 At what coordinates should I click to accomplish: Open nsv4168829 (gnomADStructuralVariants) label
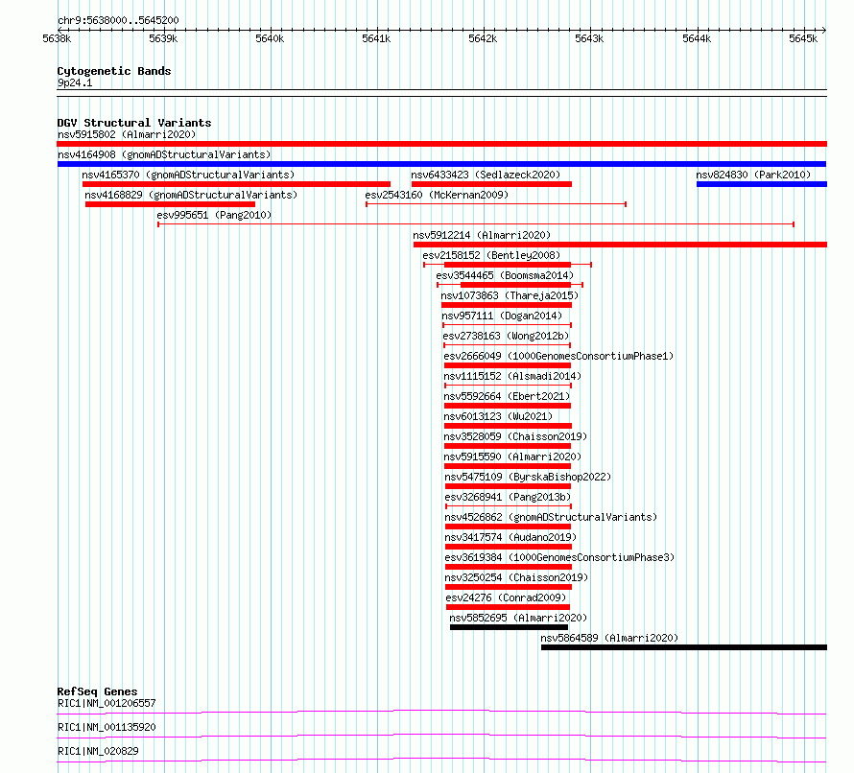pos(191,195)
